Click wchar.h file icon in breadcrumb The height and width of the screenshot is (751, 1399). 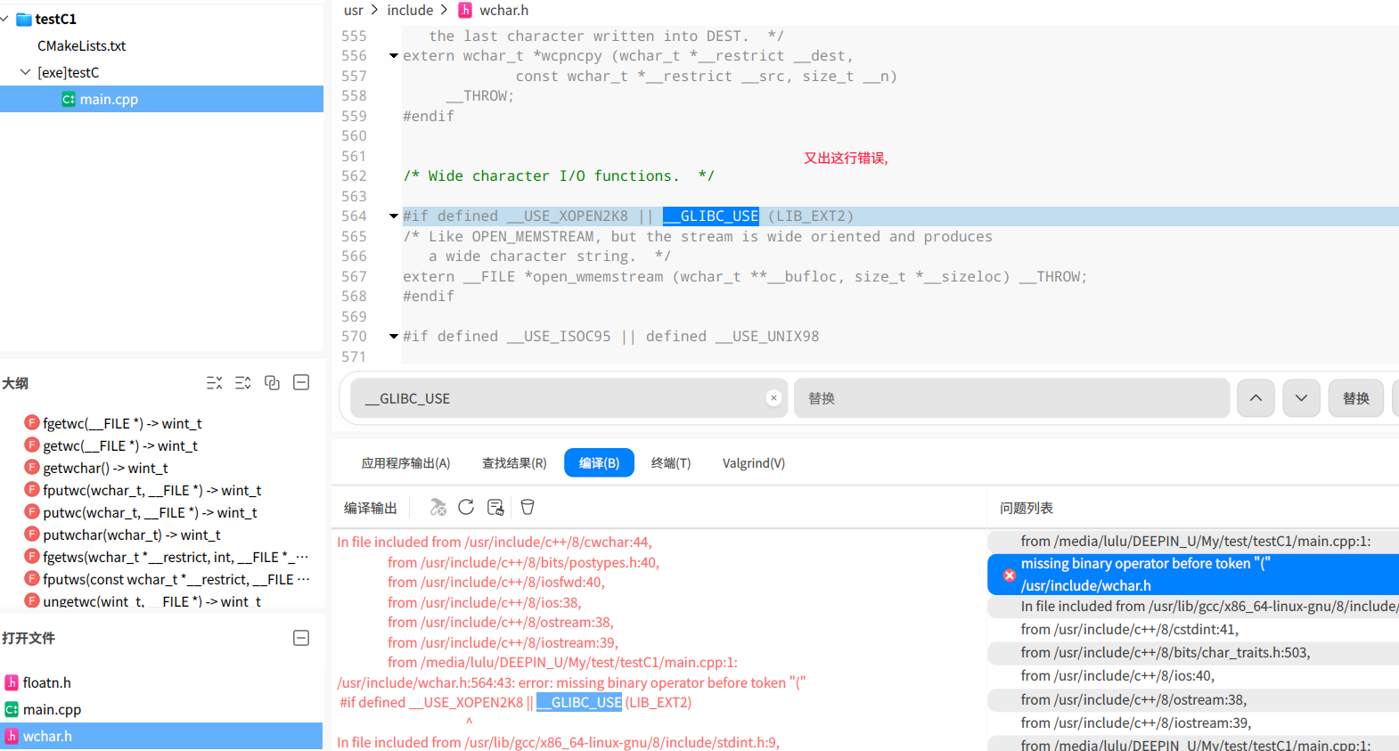click(x=465, y=10)
